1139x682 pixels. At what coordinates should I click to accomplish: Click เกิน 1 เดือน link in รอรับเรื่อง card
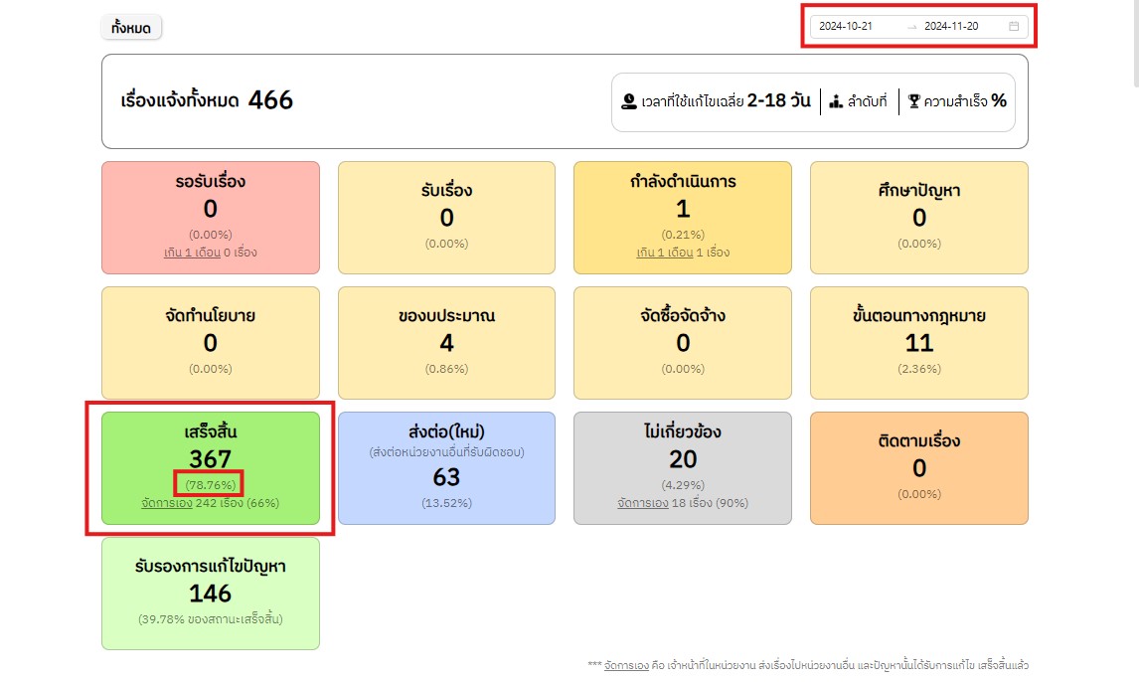pyautogui.click(x=192, y=253)
